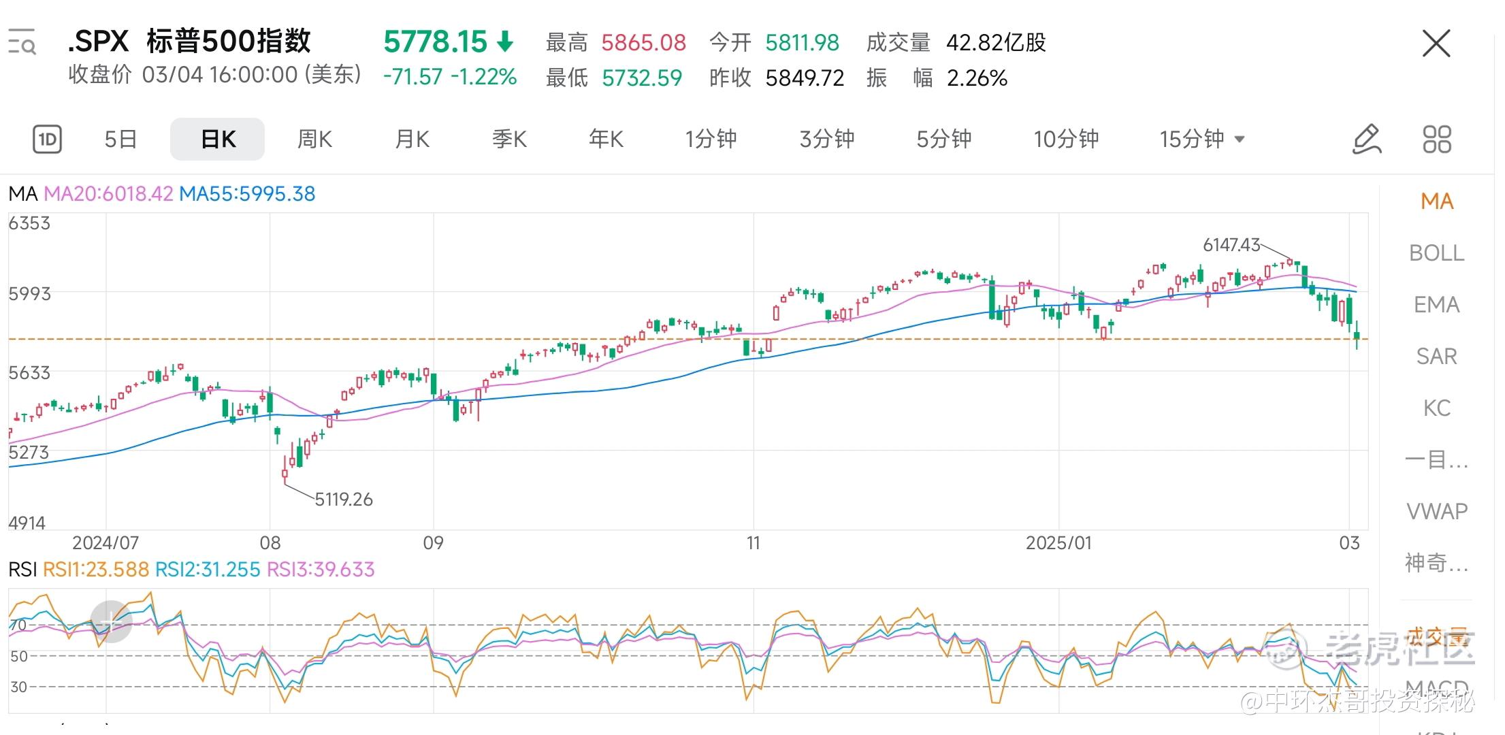Select the 10分钟 interval
Image resolution: width=1505 pixels, height=735 pixels.
1066,140
